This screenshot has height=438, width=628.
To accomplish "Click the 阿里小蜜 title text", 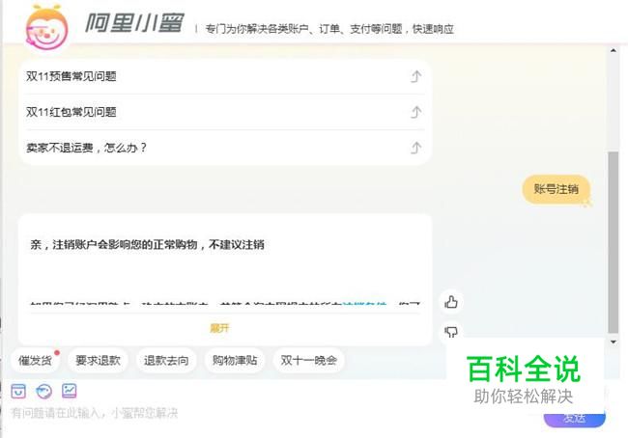I will click(135, 23).
